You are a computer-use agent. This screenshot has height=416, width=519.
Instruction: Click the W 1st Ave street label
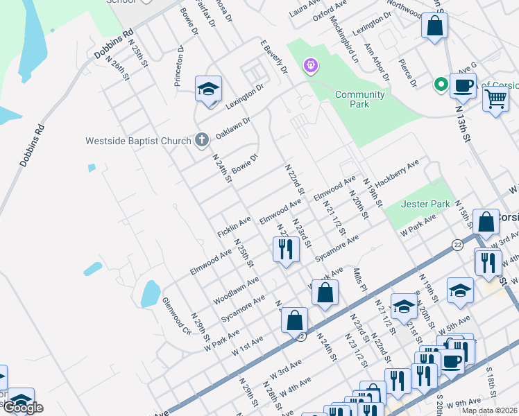click(247, 346)
